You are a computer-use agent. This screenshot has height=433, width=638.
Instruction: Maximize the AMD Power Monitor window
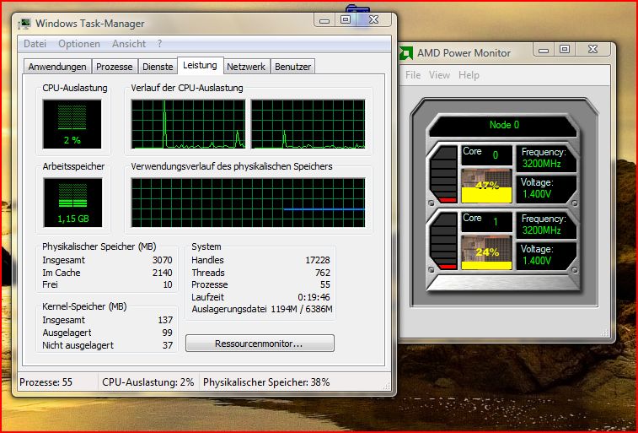coord(565,50)
